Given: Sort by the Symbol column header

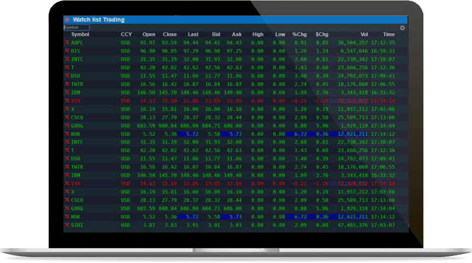Looking at the screenshot, I should point(80,34).
